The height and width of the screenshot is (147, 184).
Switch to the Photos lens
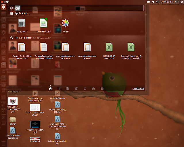click(x=93, y=88)
